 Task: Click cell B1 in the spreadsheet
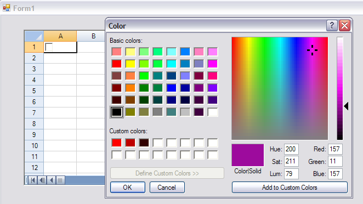click(91, 47)
